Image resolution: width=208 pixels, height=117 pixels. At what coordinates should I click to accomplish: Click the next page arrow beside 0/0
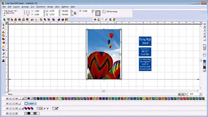(200, 94)
